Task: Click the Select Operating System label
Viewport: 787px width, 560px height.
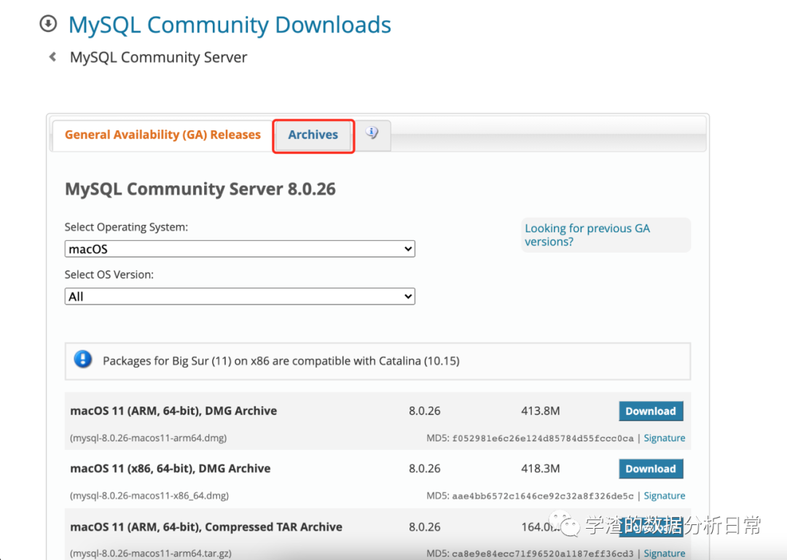Action: [127, 226]
